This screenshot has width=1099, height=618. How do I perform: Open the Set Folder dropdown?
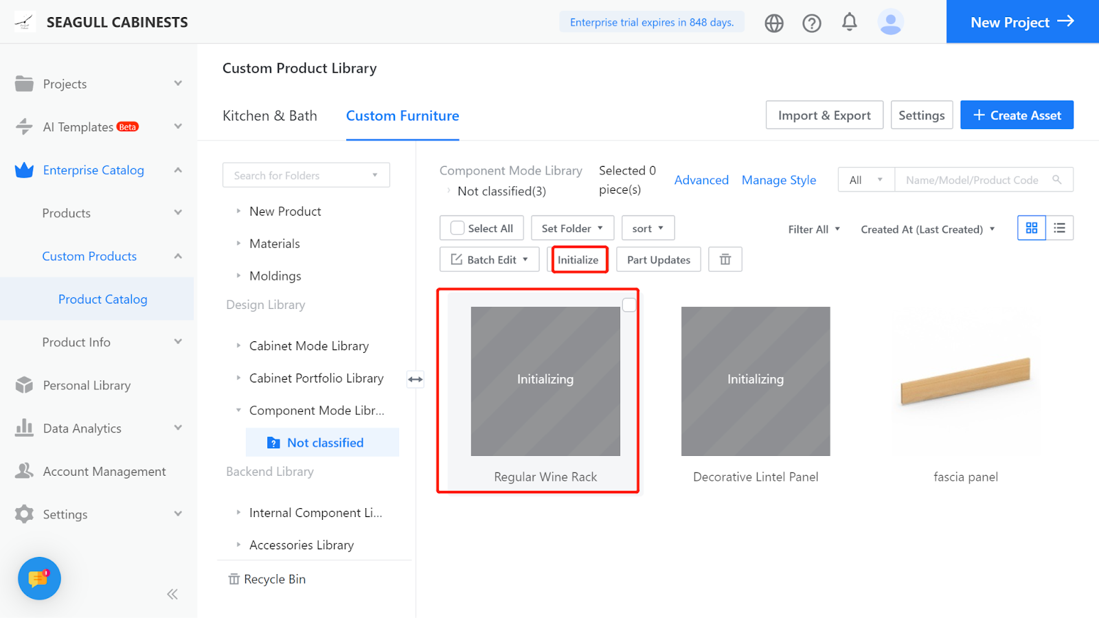572,228
